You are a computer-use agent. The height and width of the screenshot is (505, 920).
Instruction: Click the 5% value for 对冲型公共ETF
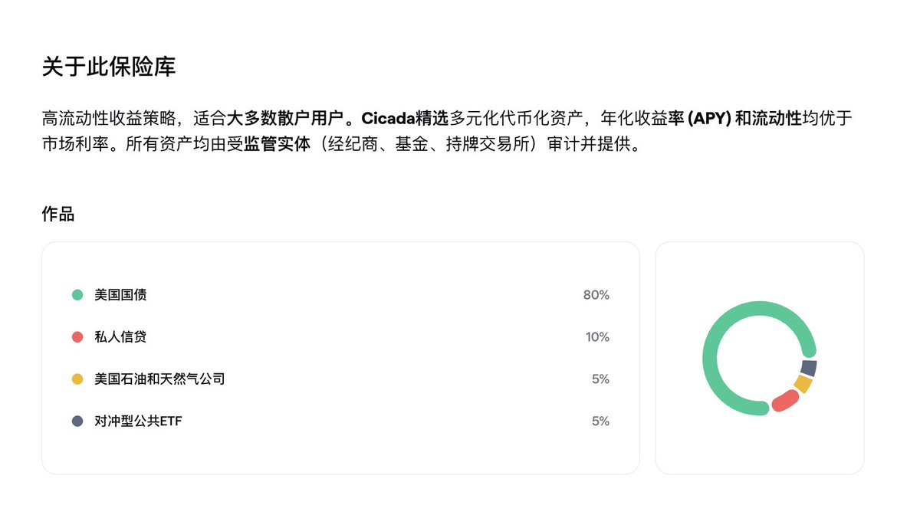[x=600, y=421]
